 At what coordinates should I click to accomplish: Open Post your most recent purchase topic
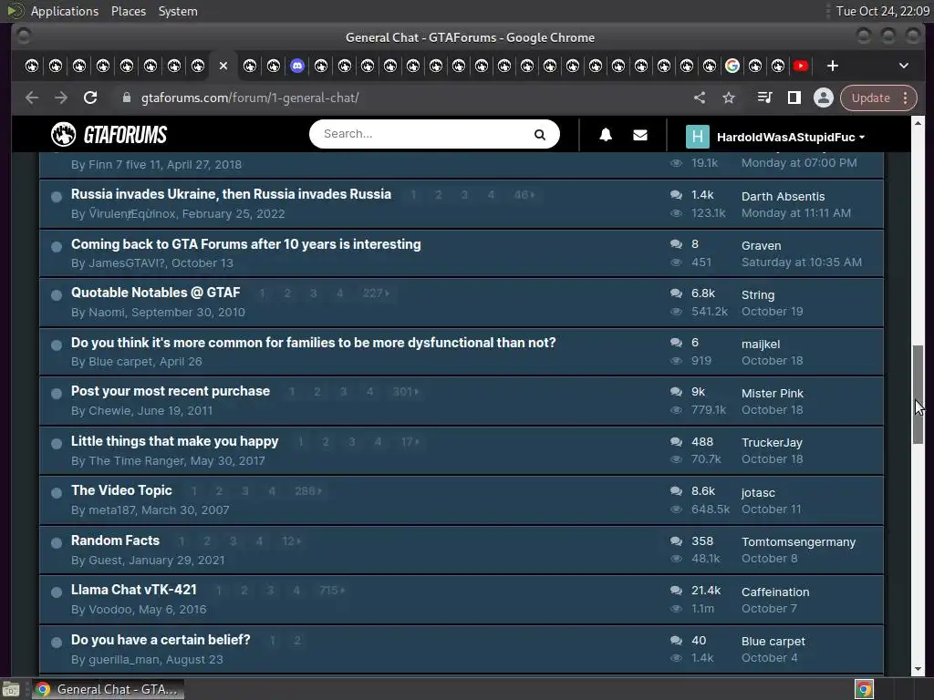pyautogui.click(x=171, y=391)
